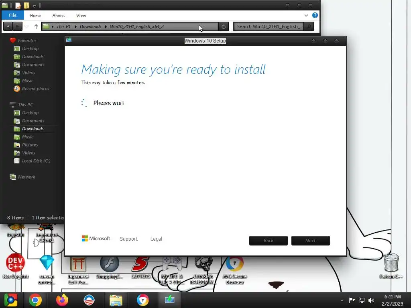This screenshot has height=308, width=411.
Task: Expand the arrow after This PC breadcrumb
Action: (76, 26)
